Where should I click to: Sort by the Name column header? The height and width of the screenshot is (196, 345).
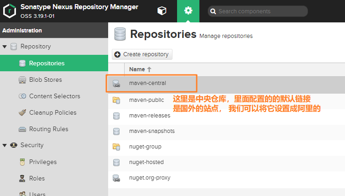tap(137, 69)
